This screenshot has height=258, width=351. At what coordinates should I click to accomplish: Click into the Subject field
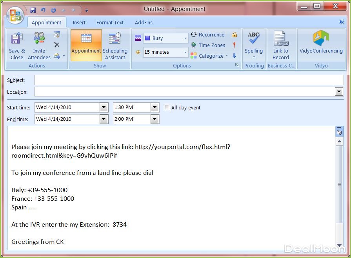point(189,80)
